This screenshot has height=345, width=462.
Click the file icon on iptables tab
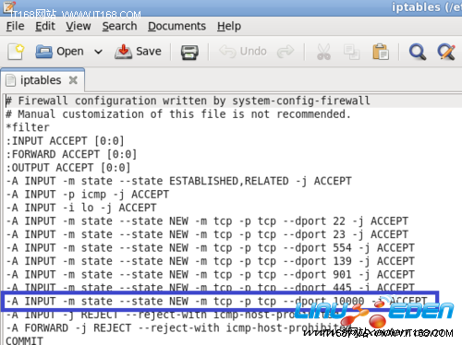(x=11, y=80)
